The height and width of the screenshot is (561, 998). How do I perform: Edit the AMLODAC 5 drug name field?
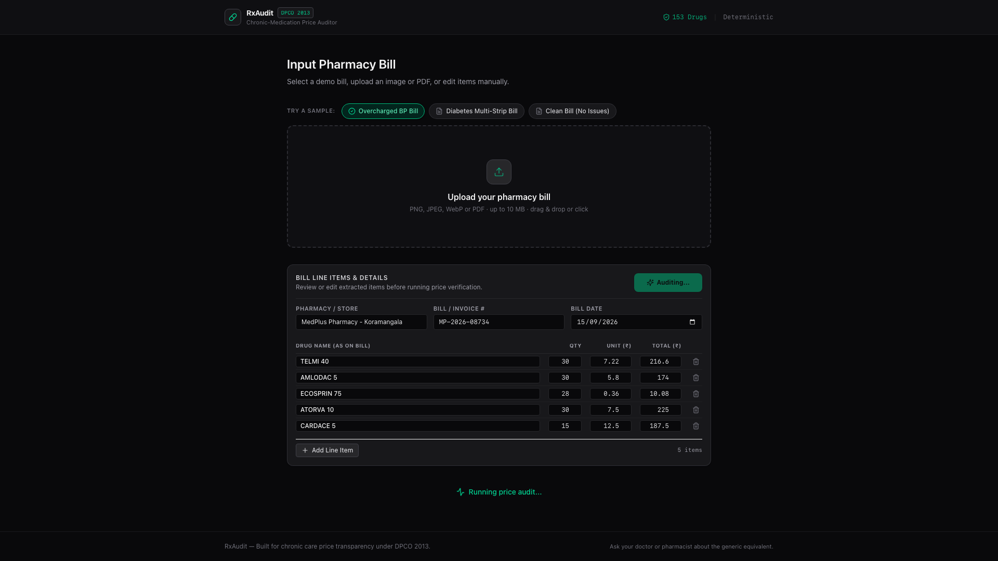418,378
